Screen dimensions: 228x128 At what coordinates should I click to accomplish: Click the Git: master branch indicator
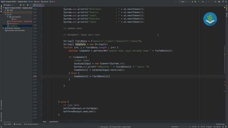point(217,127)
